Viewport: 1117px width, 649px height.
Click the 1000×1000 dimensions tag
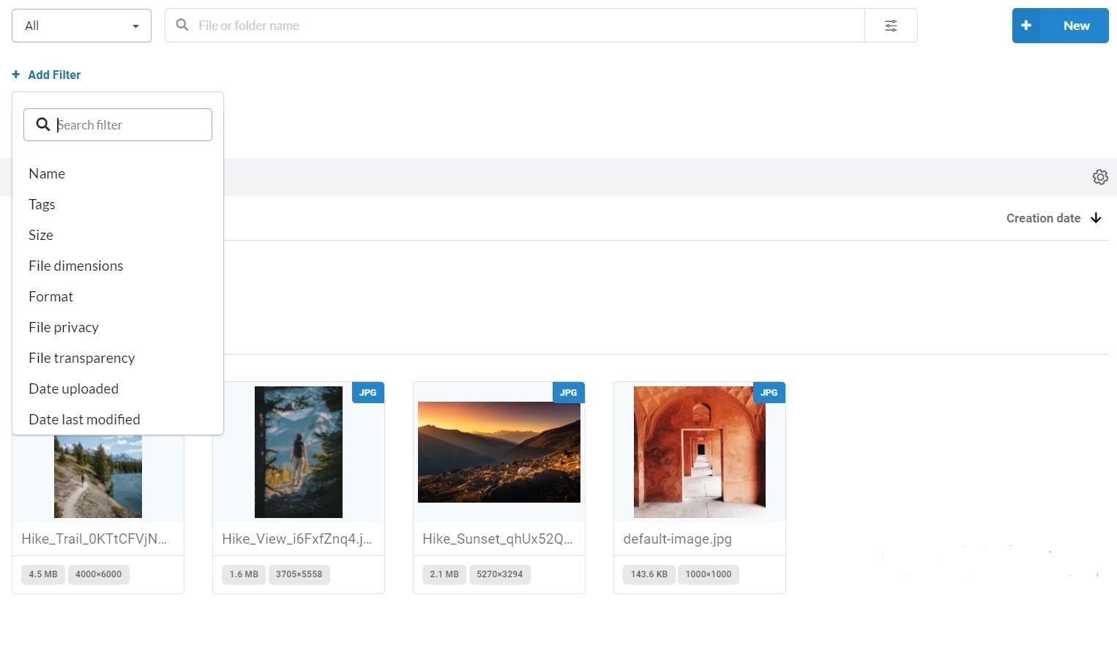(x=709, y=574)
